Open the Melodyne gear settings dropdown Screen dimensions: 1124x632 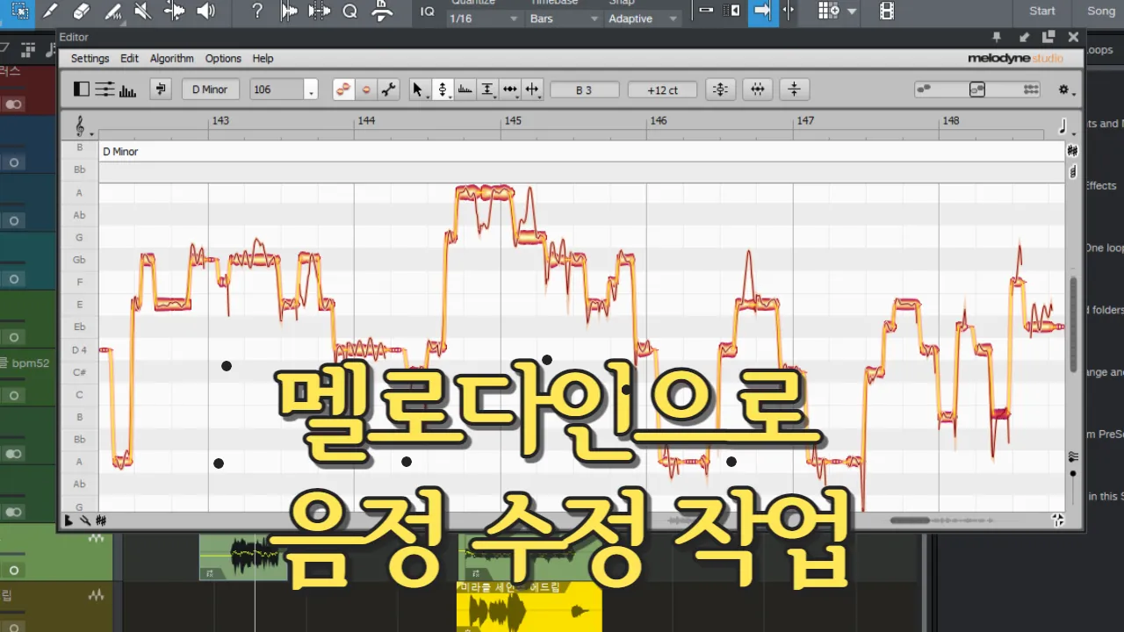click(x=1066, y=90)
